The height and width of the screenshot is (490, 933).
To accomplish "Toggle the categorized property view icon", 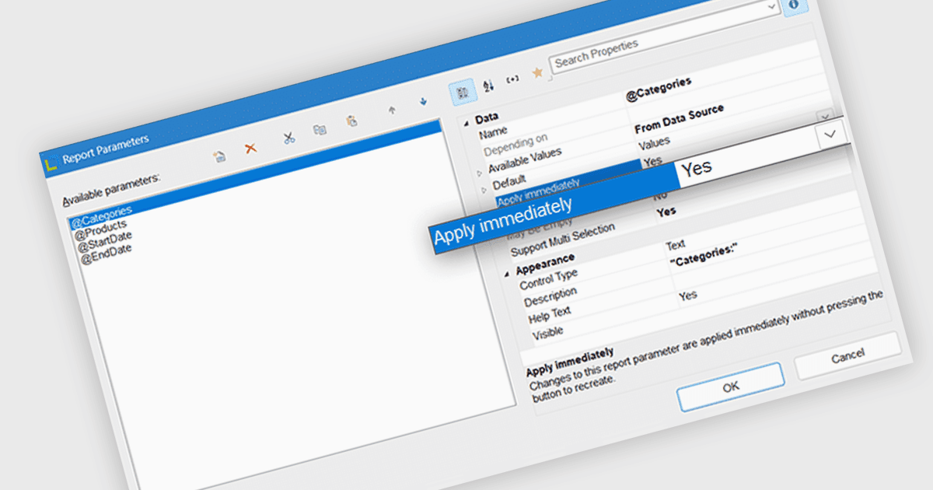I will coord(463,92).
